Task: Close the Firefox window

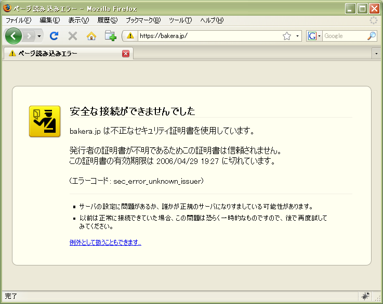Action: tap(374, 9)
